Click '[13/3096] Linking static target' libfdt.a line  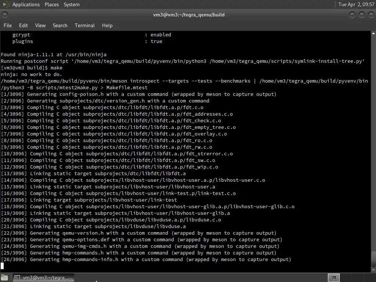point(93,174)
